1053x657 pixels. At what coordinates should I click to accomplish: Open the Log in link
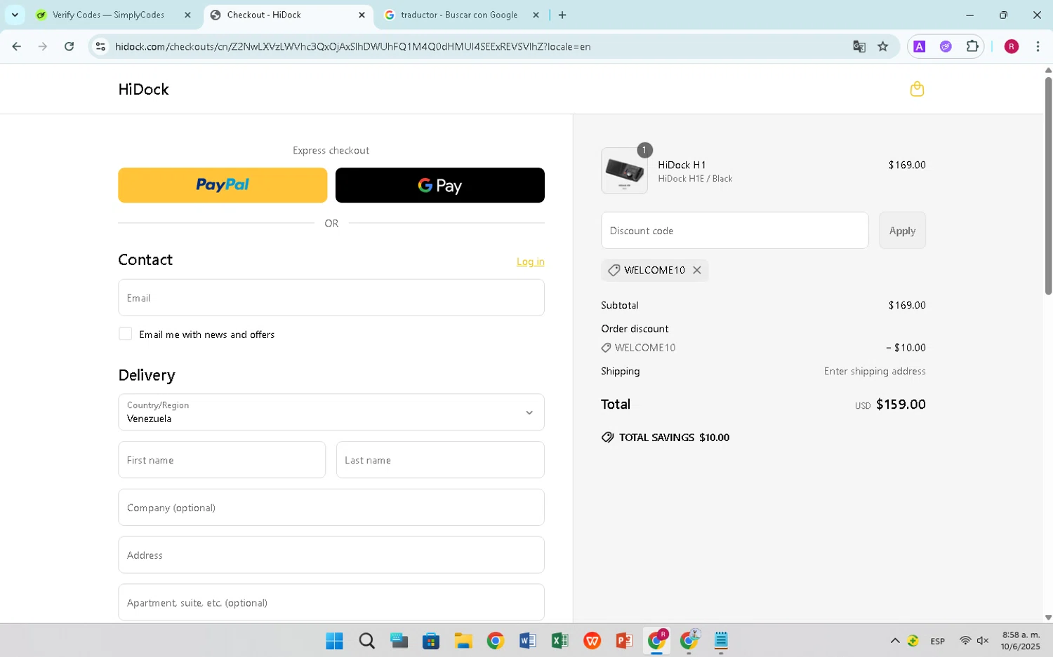tap(530, 262)
